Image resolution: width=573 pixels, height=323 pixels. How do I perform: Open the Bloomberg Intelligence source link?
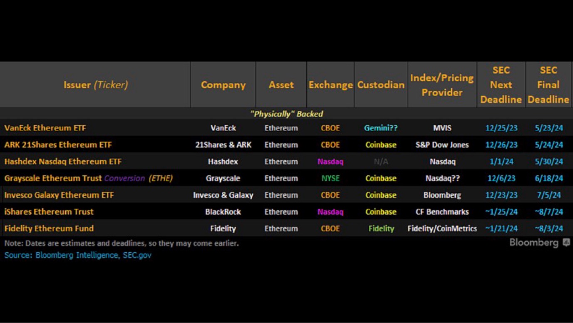pos(77,255)
